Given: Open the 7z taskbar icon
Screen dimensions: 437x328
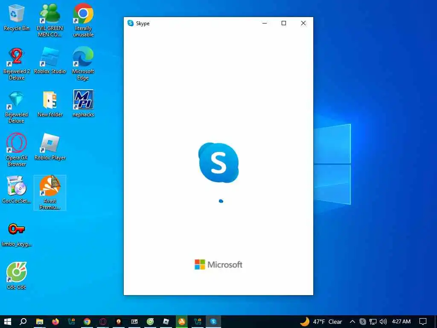Looking at the screenshot, I should [134, 322].
